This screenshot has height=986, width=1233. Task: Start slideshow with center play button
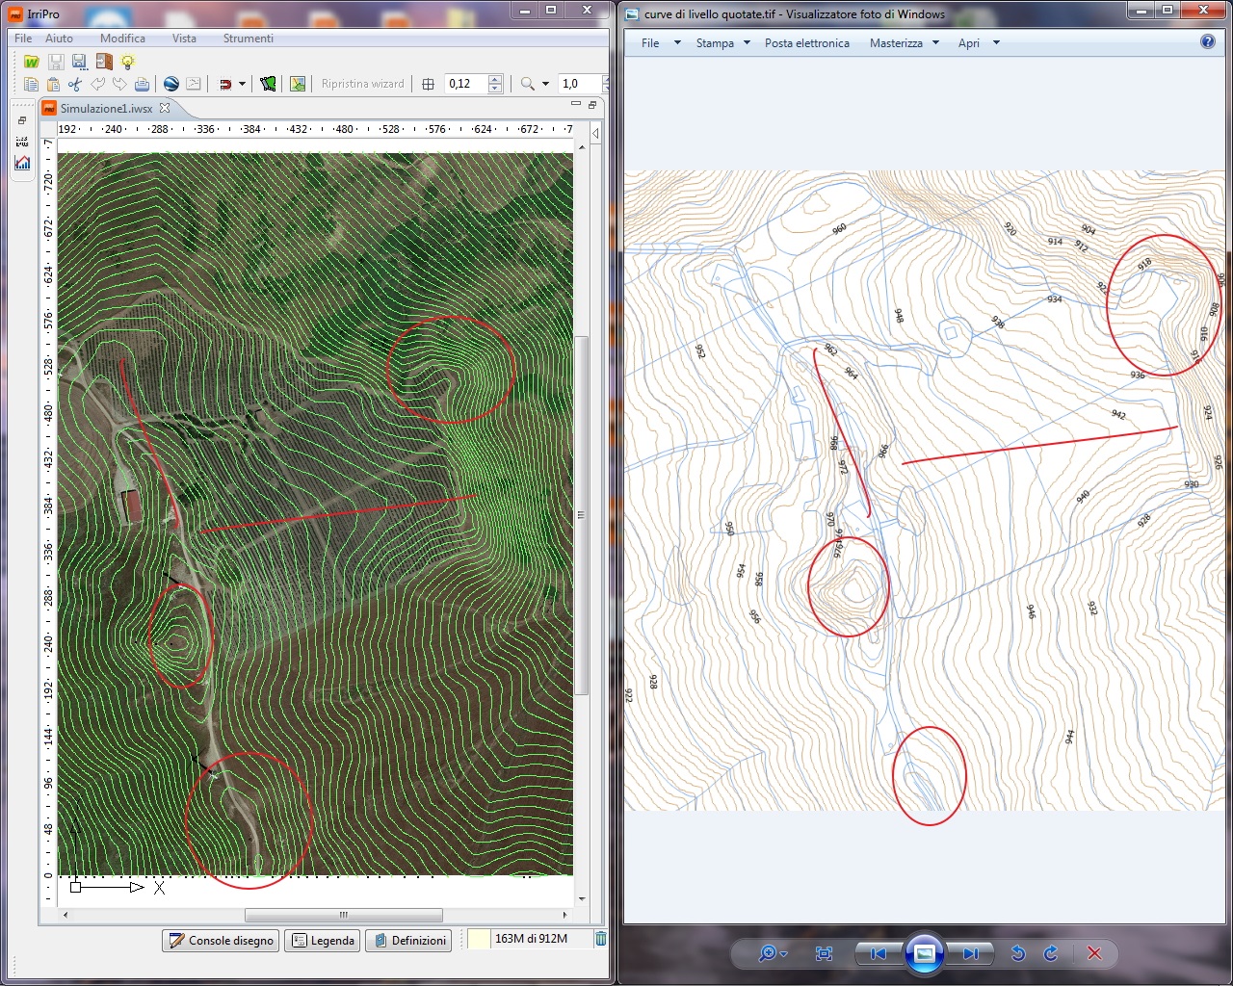point(924,953)
